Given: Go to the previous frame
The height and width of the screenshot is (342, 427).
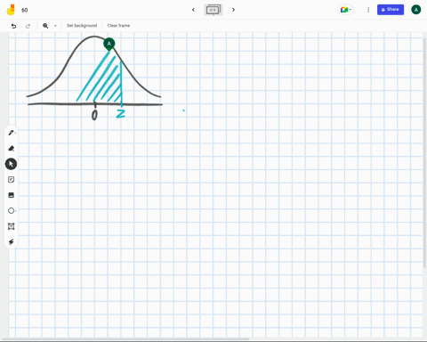Looking at the screenshot, I should tap(193, 10).
